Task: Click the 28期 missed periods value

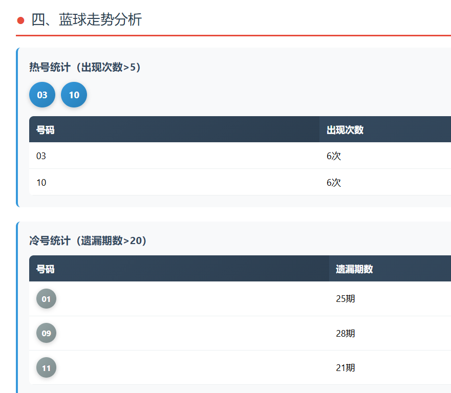Action: pyautogui.click(x=346, y=334)
